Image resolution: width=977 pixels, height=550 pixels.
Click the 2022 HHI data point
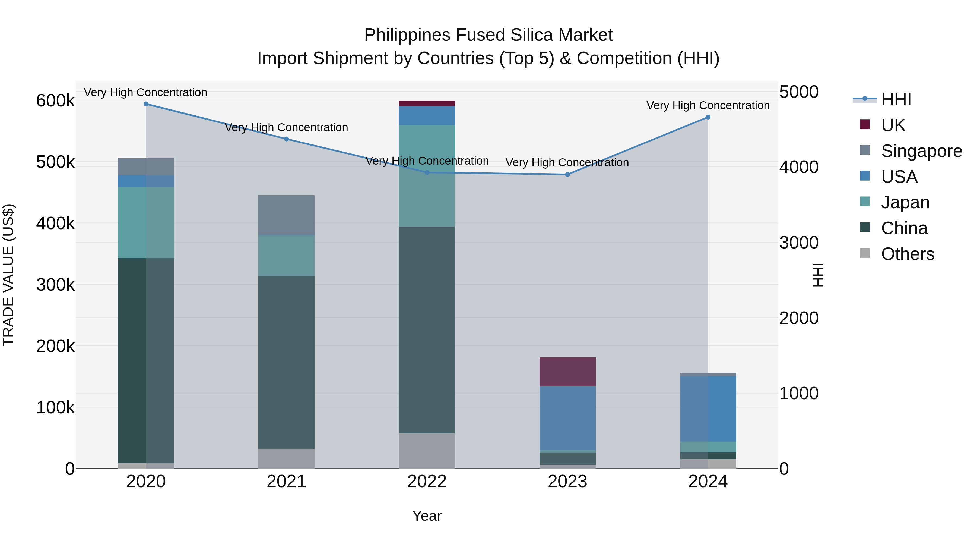coord(427,172)
